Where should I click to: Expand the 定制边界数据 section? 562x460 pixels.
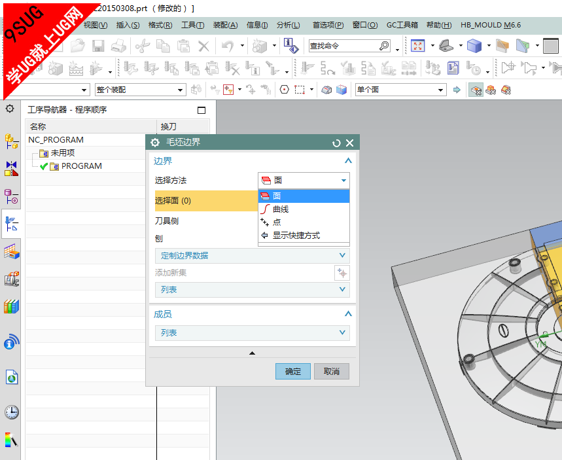coord(252,256)
